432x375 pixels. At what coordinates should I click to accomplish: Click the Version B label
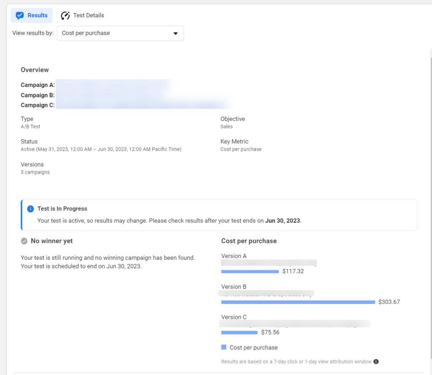click(234, 287)
